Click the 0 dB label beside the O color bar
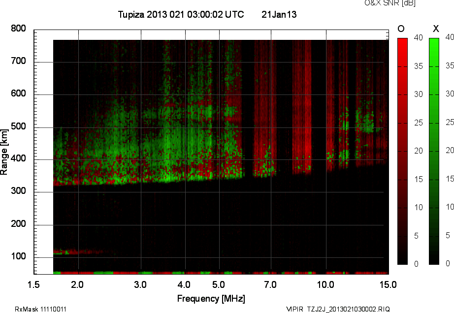The image size is (454, 313). (x=417, y=264)
